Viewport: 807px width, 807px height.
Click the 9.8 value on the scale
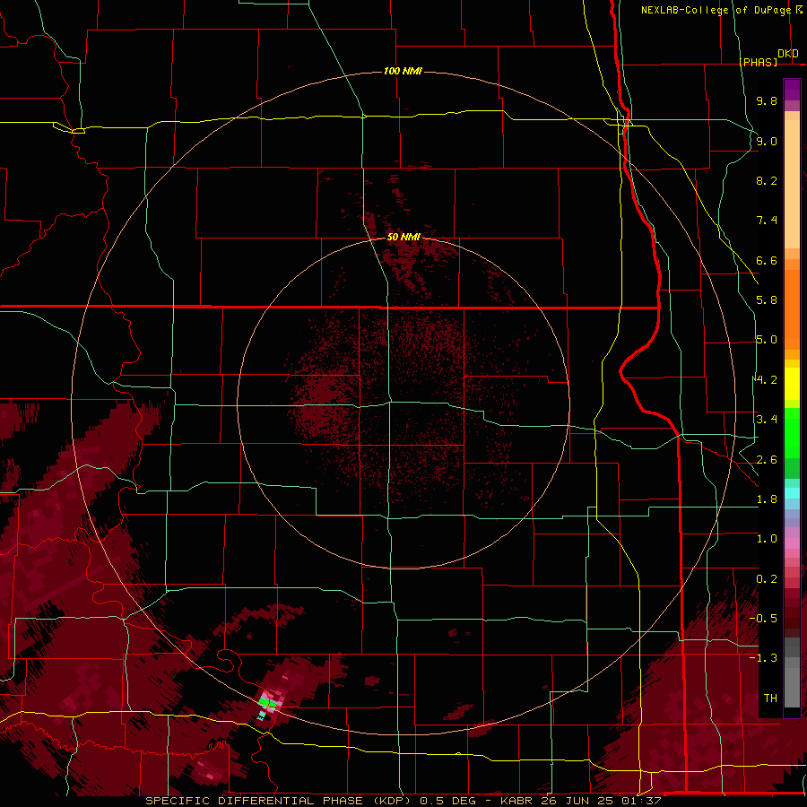pyautogui.click(x=767, y=100)
